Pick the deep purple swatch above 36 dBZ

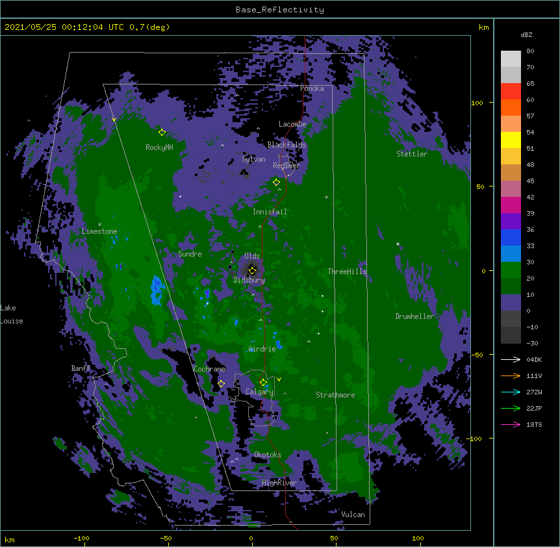click(511, 221)
